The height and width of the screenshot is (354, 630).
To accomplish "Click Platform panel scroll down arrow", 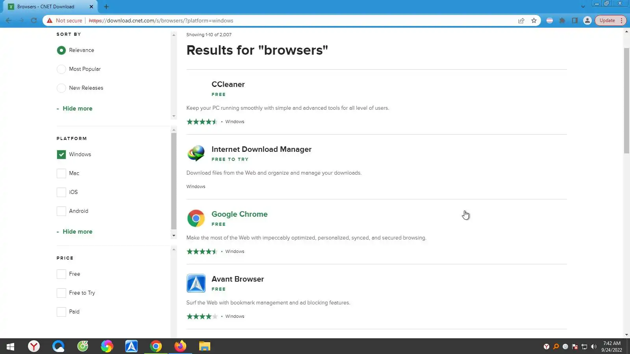I will [x=174, y=236].
